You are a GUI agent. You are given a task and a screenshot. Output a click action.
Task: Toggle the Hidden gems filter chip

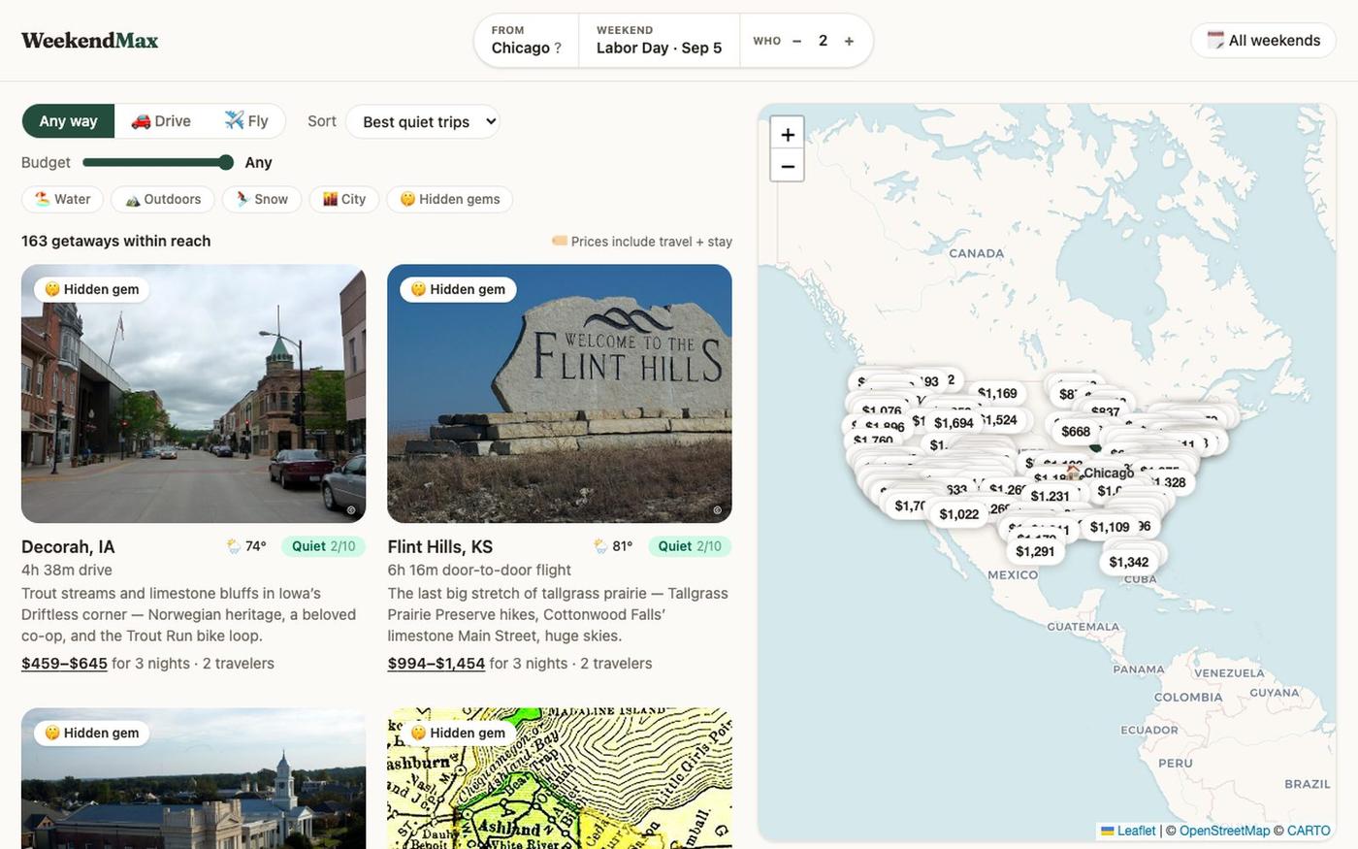point(450,199)
